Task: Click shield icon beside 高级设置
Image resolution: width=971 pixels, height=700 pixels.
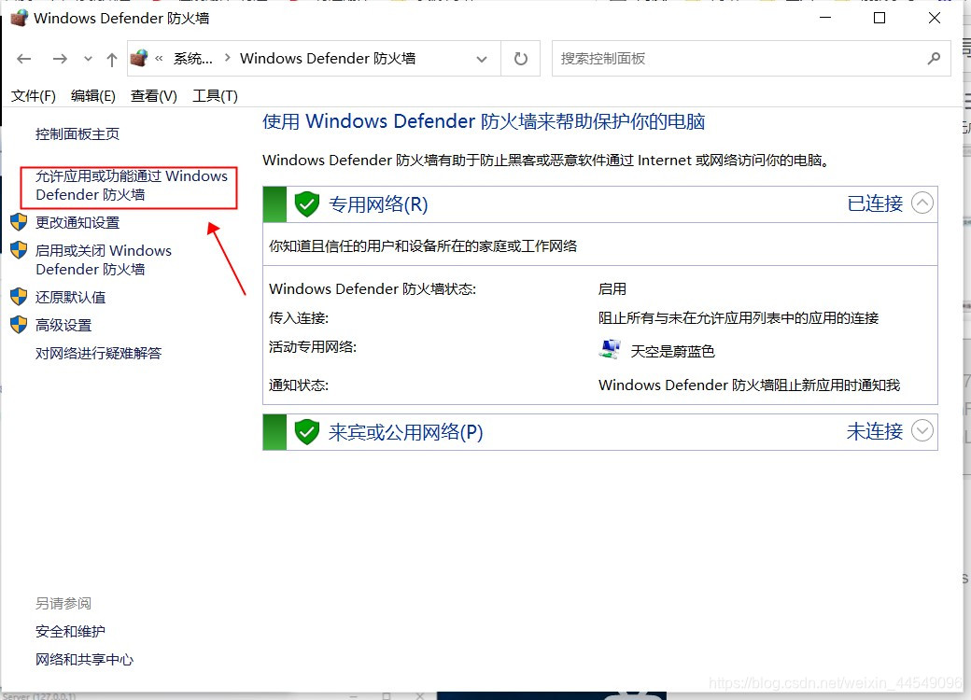Action: pos(20,324)
